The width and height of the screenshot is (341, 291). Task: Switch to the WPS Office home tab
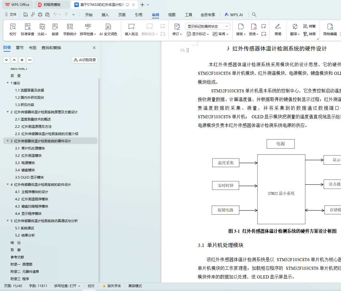pos(17,5)
